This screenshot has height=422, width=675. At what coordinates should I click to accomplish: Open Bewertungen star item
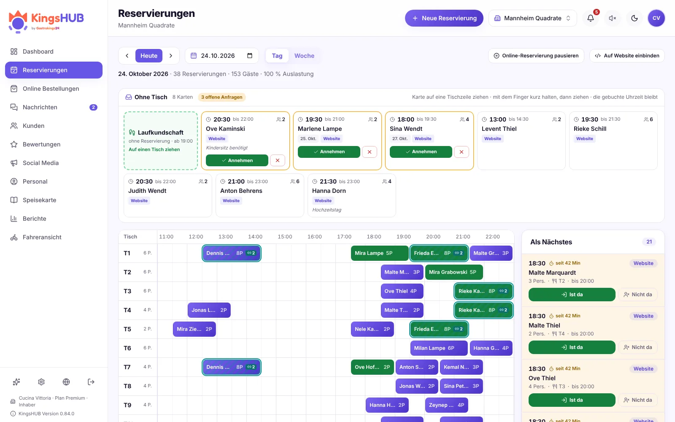[54, 144]
